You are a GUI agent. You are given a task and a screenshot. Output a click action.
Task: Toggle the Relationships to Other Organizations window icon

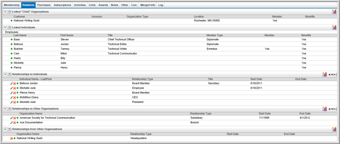(9, 109)
